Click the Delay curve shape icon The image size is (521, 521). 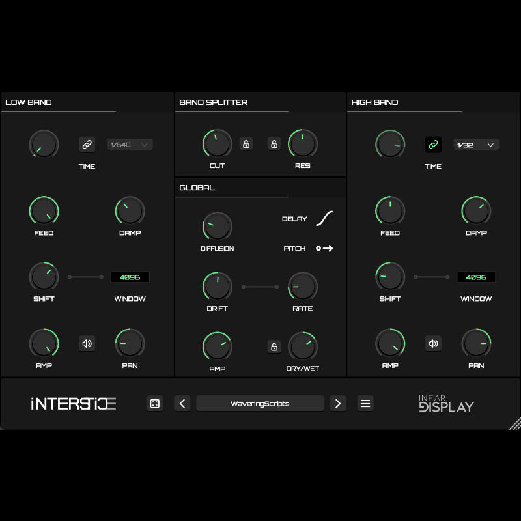click(x=324, y=219)
